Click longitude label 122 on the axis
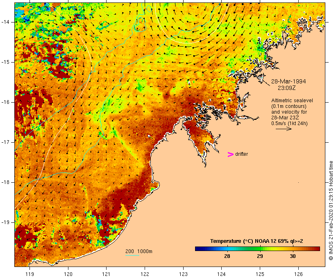Image resolution: width=336 pixels, height=278 pixels. click(x=145, y=274)
